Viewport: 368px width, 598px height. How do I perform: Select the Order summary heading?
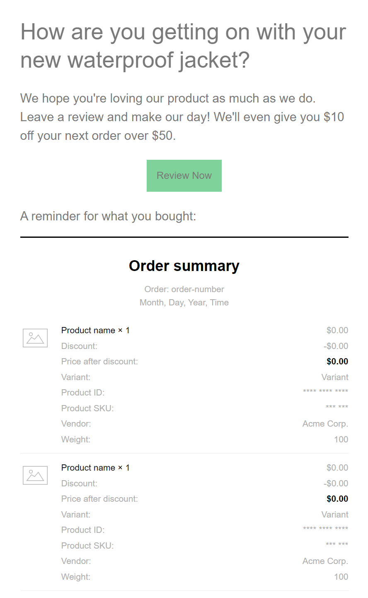(184, 266)
